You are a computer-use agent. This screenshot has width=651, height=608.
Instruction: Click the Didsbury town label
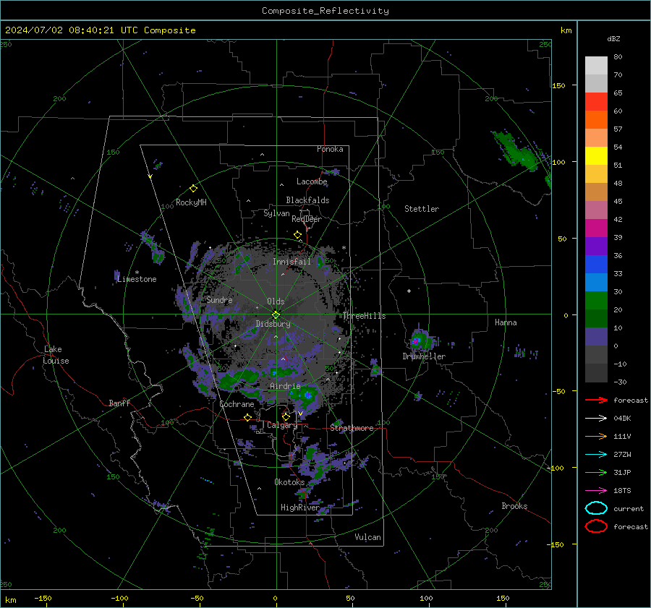[273, 324]
